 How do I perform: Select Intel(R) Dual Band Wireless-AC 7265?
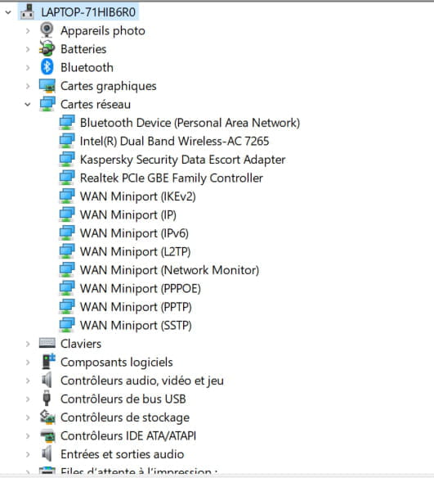pyautogui.click(x=174, y=141)
